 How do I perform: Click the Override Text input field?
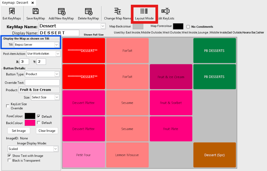coord(39,82)
